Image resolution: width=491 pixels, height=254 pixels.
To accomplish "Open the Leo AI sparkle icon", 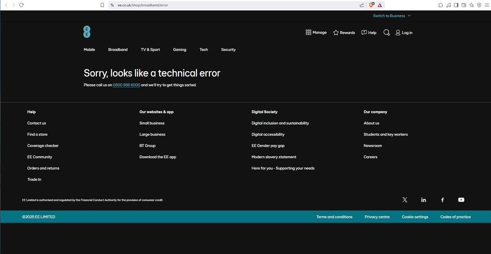I will point(471,5).
